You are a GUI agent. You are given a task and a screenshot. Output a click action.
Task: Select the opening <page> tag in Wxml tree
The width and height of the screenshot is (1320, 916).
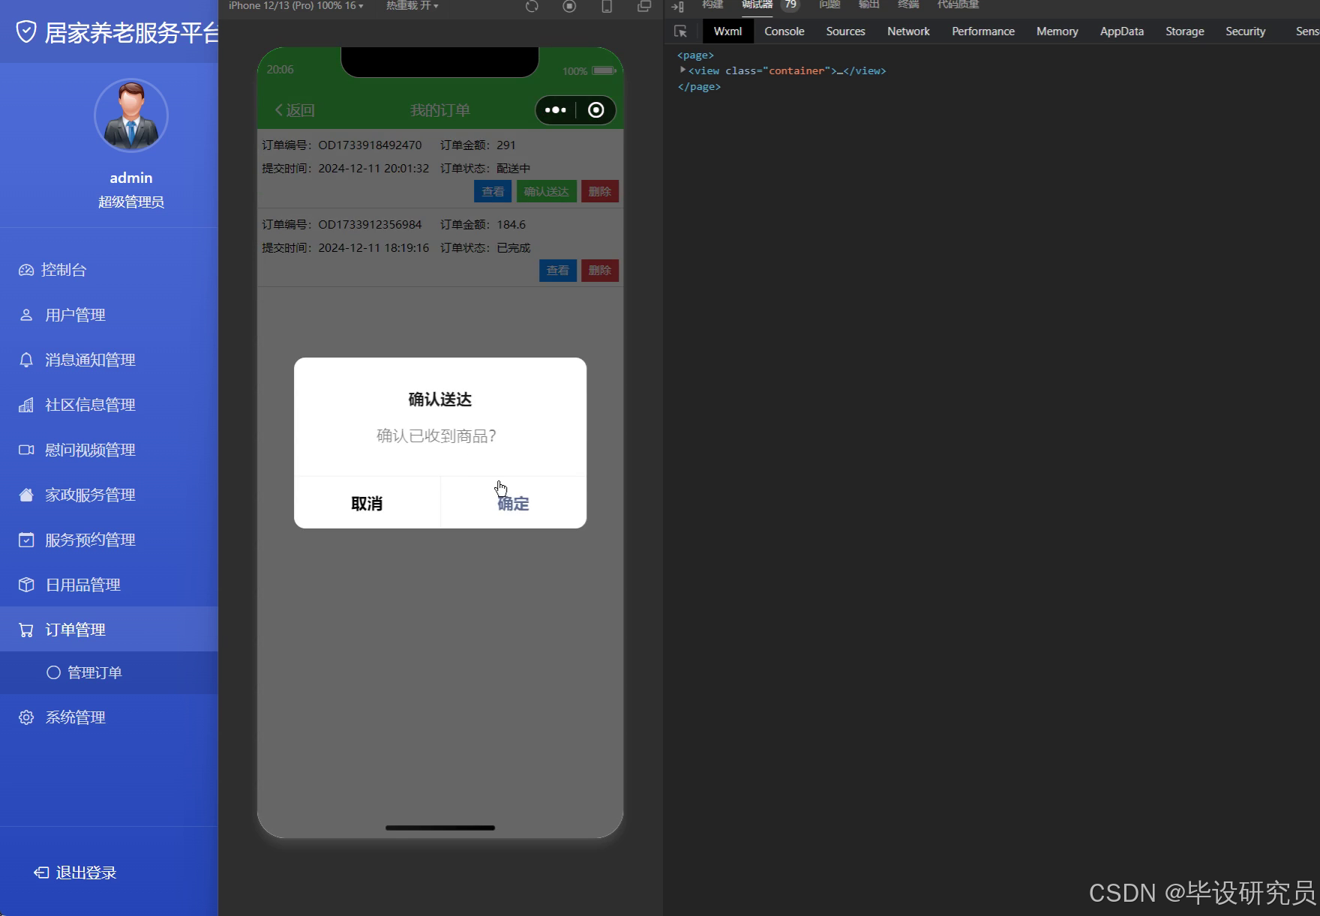point(695,55)
